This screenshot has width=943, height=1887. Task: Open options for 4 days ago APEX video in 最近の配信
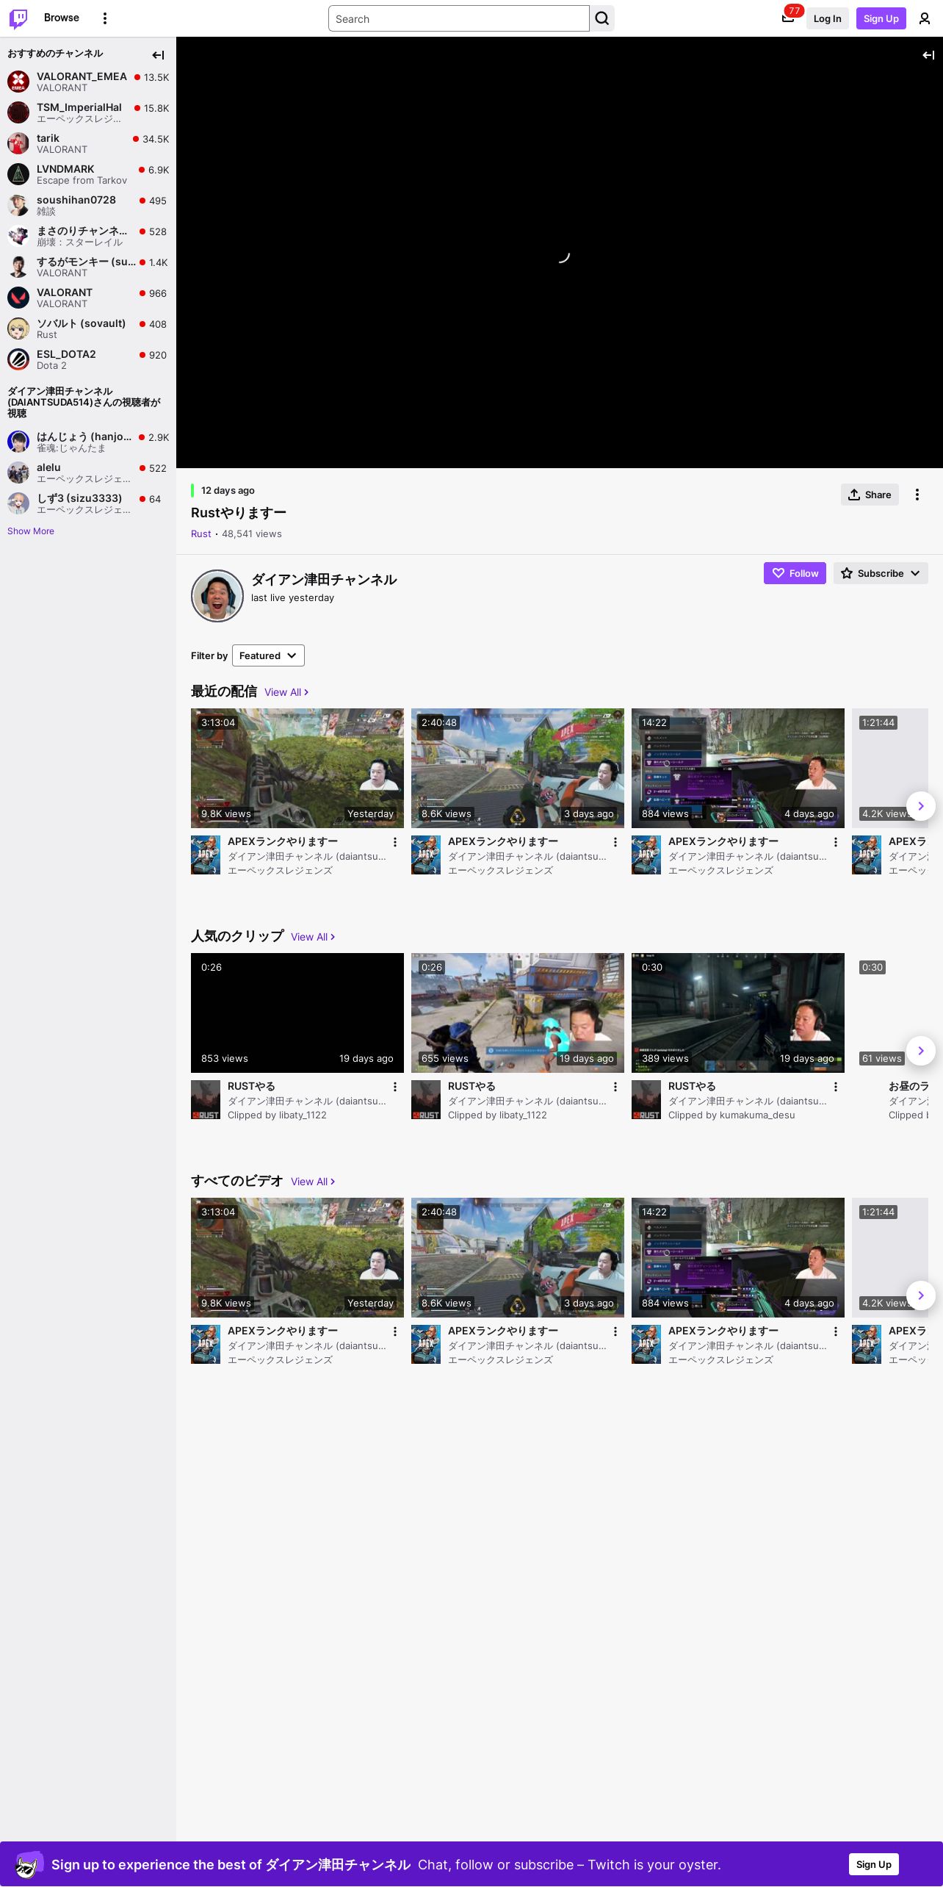point(836,842)
